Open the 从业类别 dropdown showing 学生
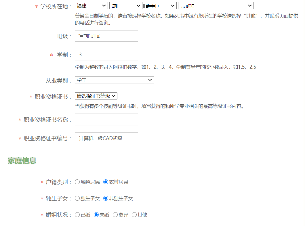 114,80
